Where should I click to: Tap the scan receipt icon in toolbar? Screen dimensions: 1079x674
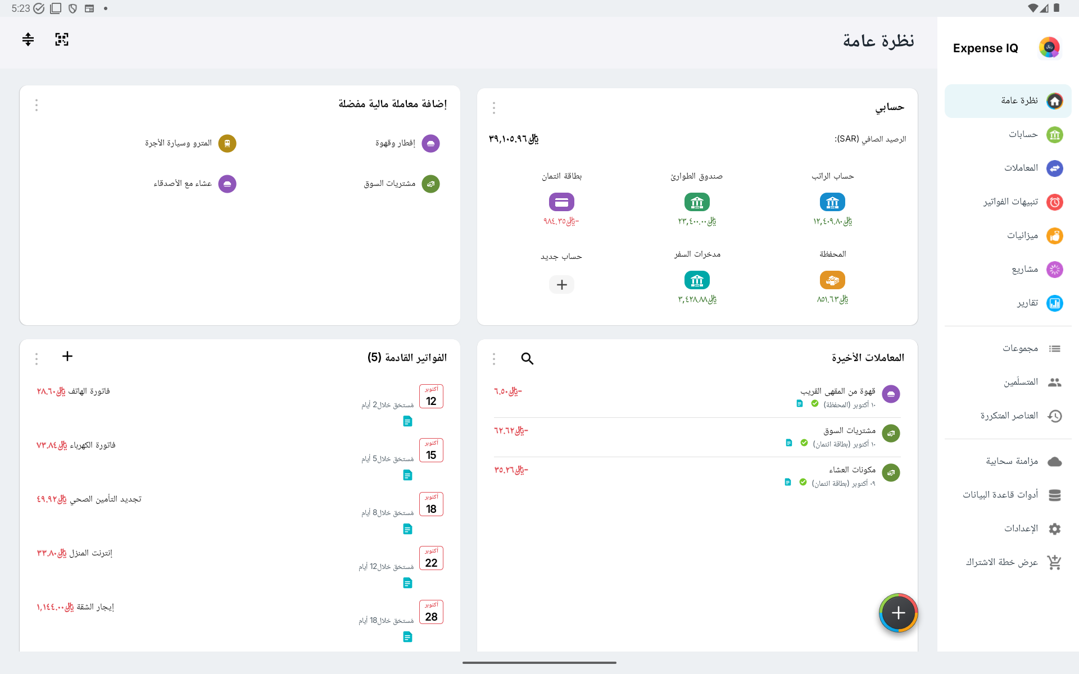[x=62, y=39]
